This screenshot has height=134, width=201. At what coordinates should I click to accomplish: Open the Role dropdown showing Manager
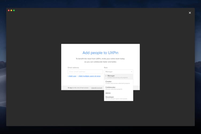click(119, 72)
